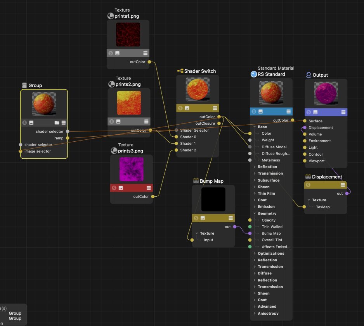The image size is (364, 326).
Task: Click the Shader Switch node title
Action: pos(200,71)
